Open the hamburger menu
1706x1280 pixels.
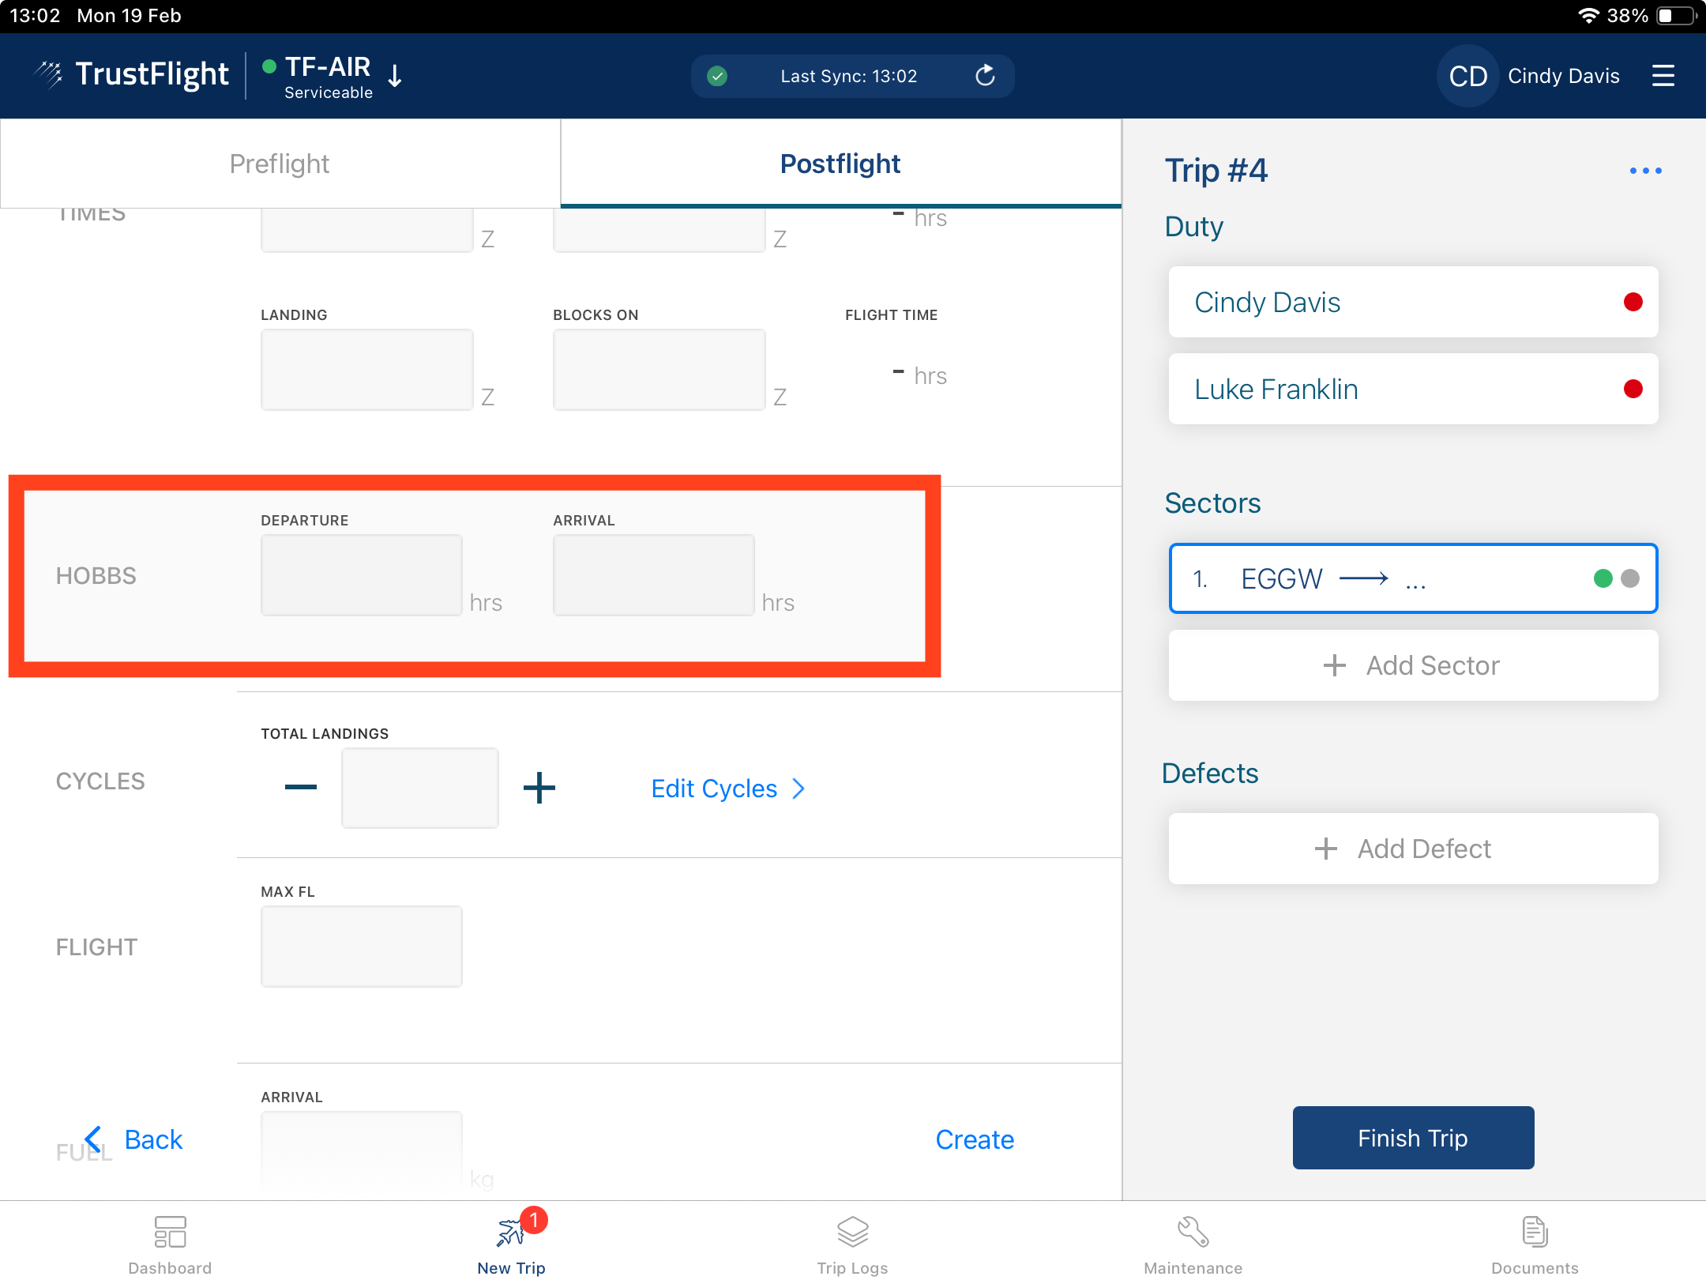point(1663,76)
